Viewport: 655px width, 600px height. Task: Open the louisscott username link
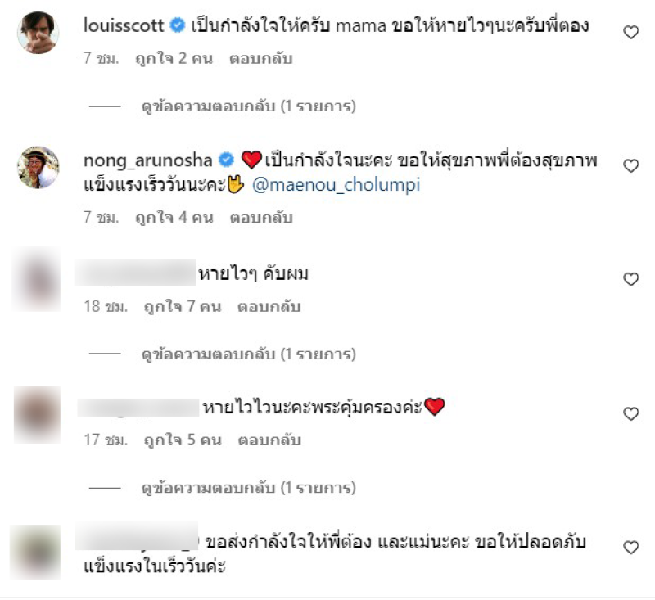coord(124,25)
